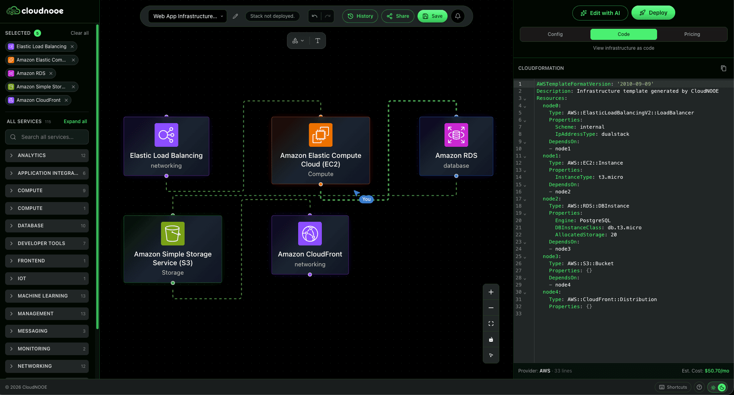Select the text tool T icon
The image size is (734, 395).
318,41
